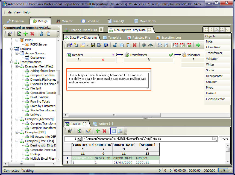Click the refresh icon in Reader toolbar
235x175 pixels.
79,131
